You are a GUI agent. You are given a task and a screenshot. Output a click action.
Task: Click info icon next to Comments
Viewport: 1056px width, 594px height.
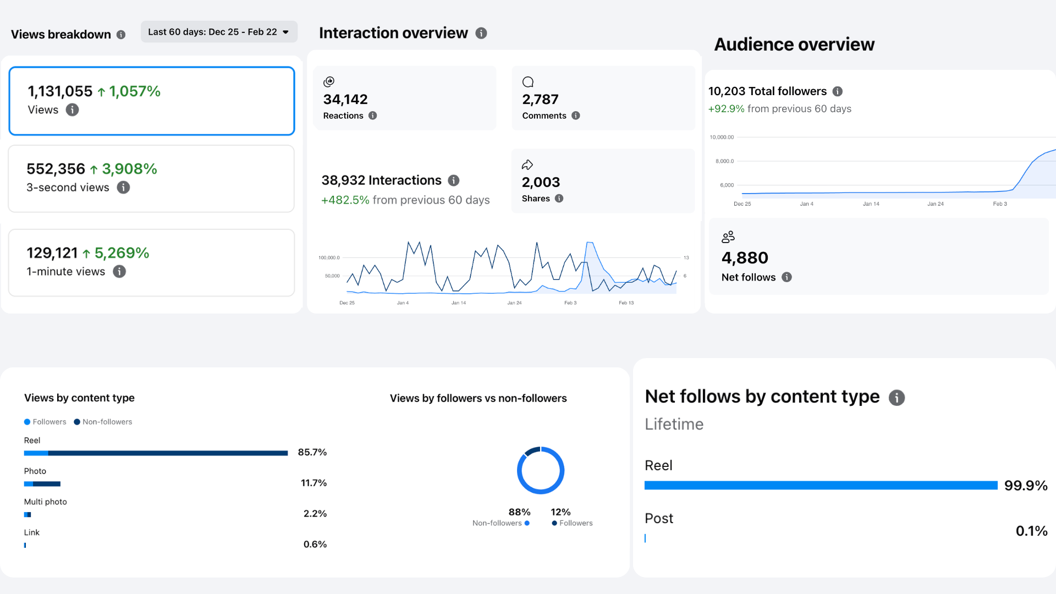point(576,116)
